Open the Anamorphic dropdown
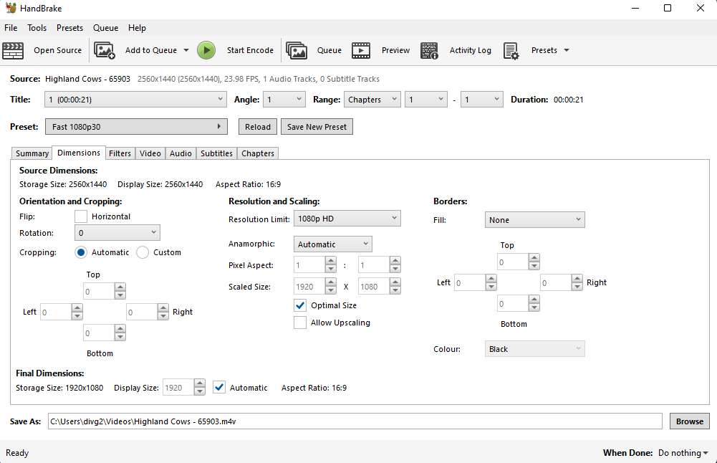Viewport: 717px width, 463px height. pyautogui.click(x=333, y=244)
